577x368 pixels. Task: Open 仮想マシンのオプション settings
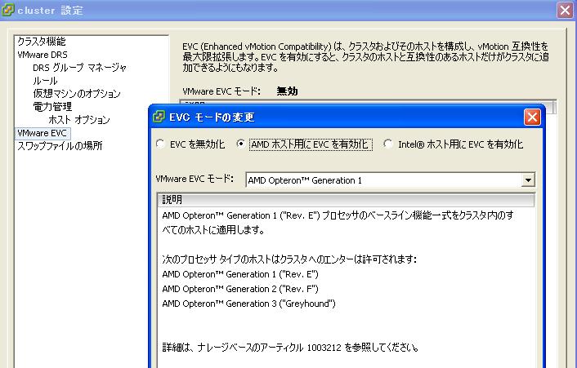point(77,94)
